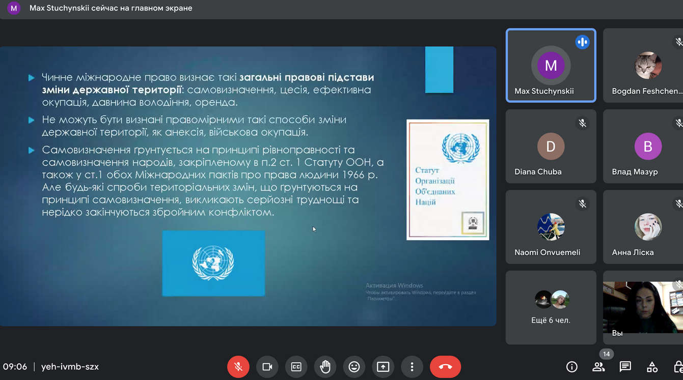Click Diana Chuba's participant tile
This screenshot has height=380, width=683.
point(551,147)
